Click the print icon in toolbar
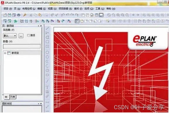Screen dimensions: 169x113 pos(19,15)
